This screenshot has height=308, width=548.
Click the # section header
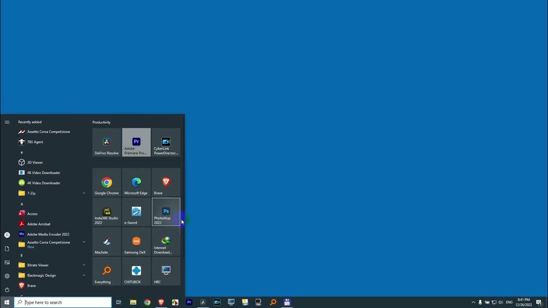(22, 153)
